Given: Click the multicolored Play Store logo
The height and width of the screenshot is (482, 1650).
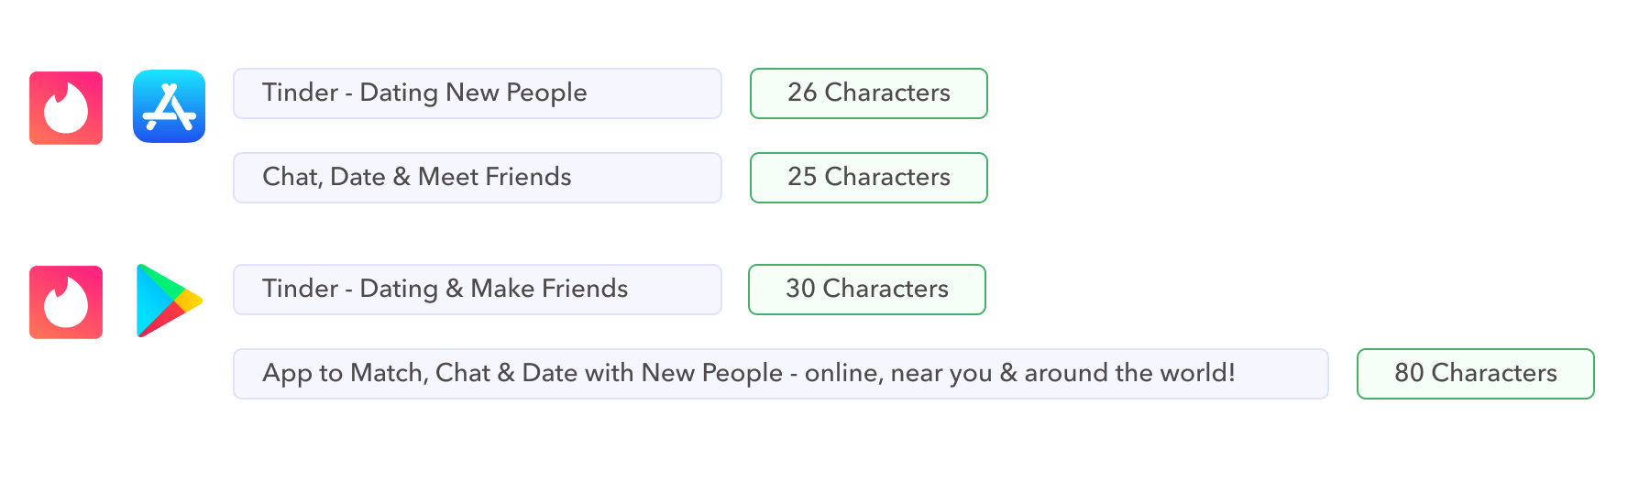Looking at the screenshot, I should pos(165,301).
